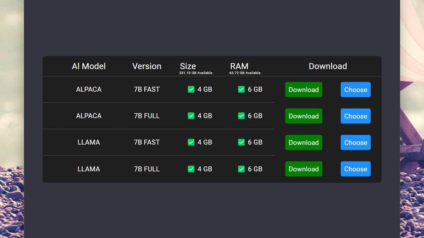The image size is (424, 238).
Task: Click the Version column header
Action: point(147,66)
